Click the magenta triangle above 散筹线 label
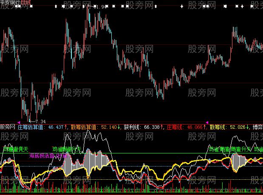The image size is (263, 195). (x=207, y=122)
